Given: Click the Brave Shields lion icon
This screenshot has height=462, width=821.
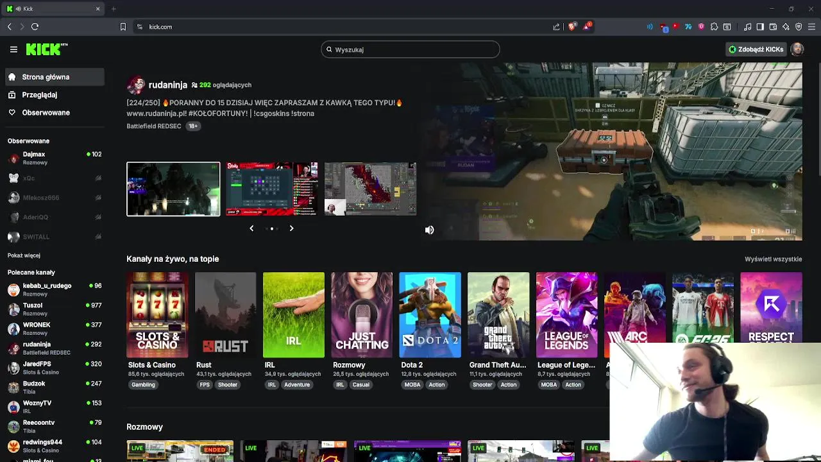Looking at the screenshot, I should (x=572, y=26).
